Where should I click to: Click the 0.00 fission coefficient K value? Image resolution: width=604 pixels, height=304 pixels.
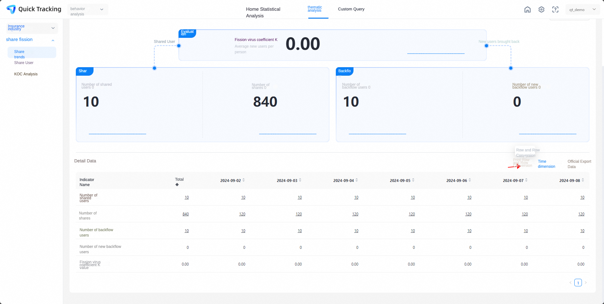303,44
